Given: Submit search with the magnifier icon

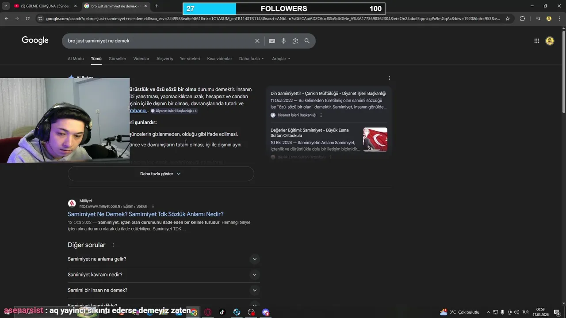Looking at the screenshot, I should point(307,41).
